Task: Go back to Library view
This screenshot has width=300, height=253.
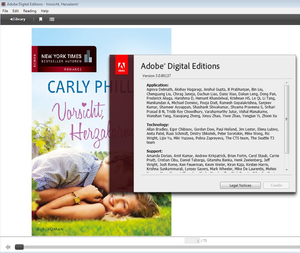Action: coord(18,19)
